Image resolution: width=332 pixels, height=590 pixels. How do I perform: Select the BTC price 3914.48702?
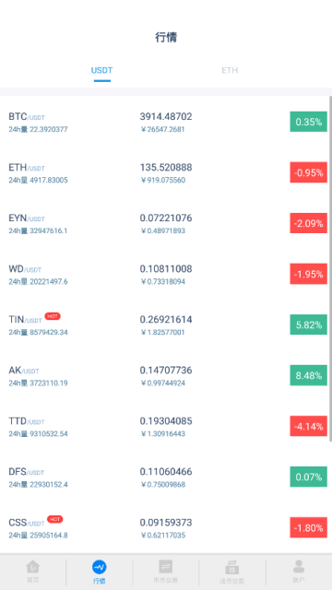tap(166, 117)
